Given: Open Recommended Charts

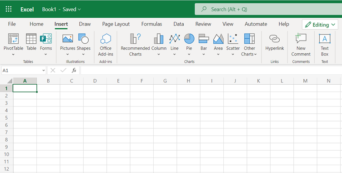Looking at the screenshot, I should point(135,45).
